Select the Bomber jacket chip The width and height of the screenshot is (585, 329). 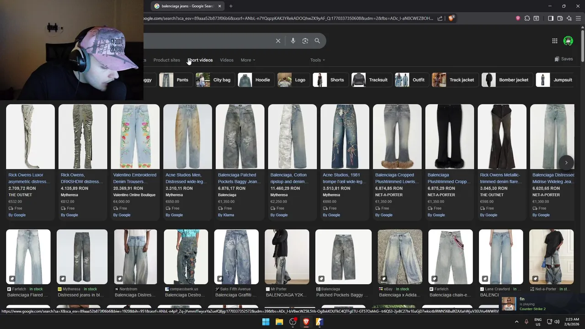click(506, 80)
